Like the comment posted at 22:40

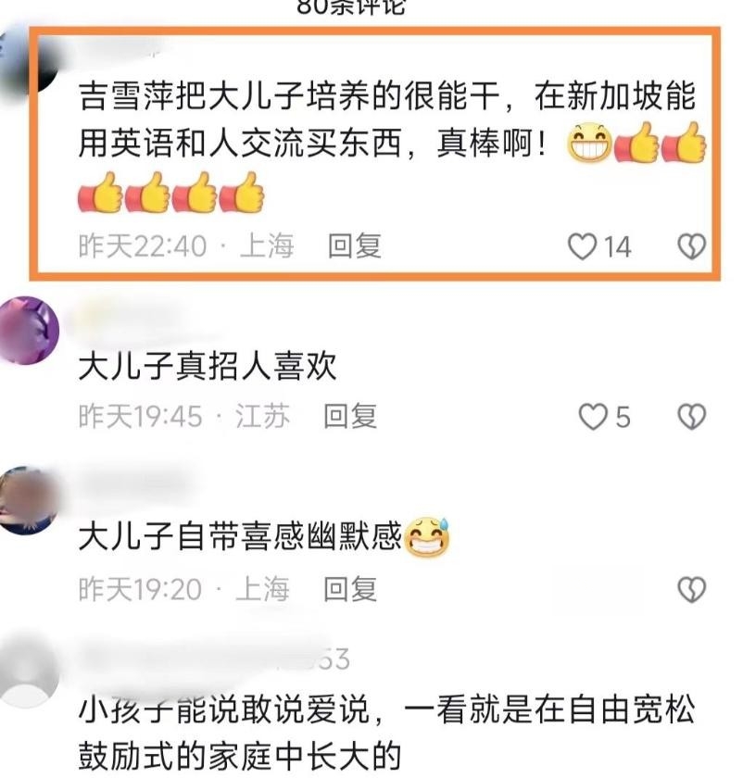click(x=582, y=246)
